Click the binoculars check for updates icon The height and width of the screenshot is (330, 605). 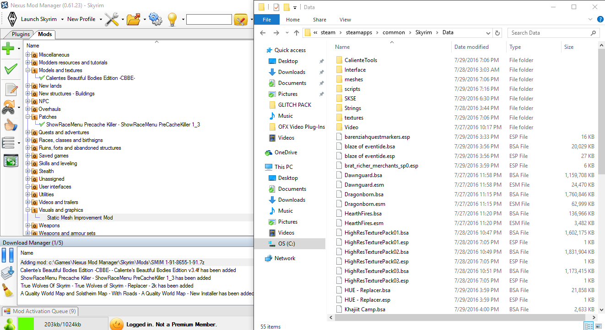[8, 107]
